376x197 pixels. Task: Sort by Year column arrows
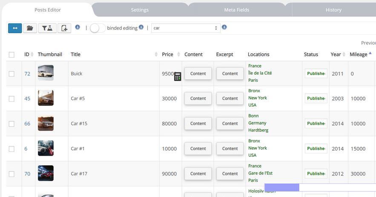click(x=344, y=54)
